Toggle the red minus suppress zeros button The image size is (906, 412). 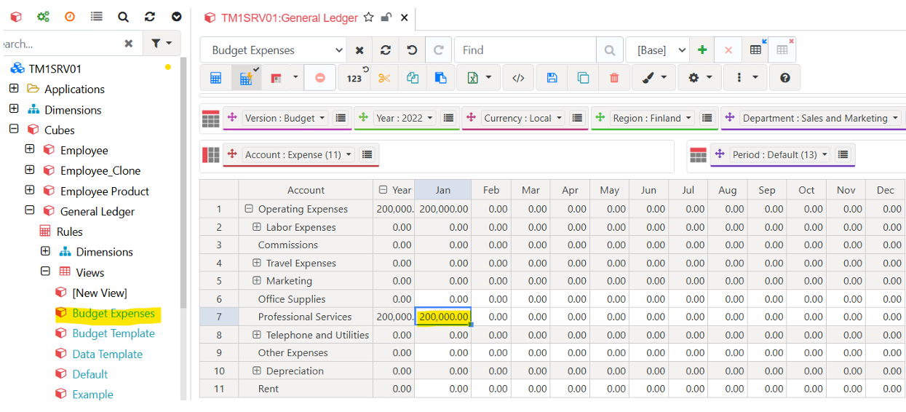[x=320, y=78]
